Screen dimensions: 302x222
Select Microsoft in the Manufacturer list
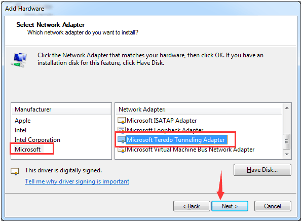pyautogui.click(x=27, y=150)
